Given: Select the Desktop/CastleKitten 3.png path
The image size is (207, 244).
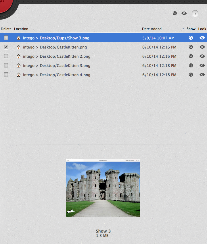Looking at the screenshot, I should click(65, 65).
